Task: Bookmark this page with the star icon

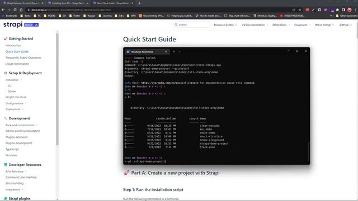Action: coord(300,10)
